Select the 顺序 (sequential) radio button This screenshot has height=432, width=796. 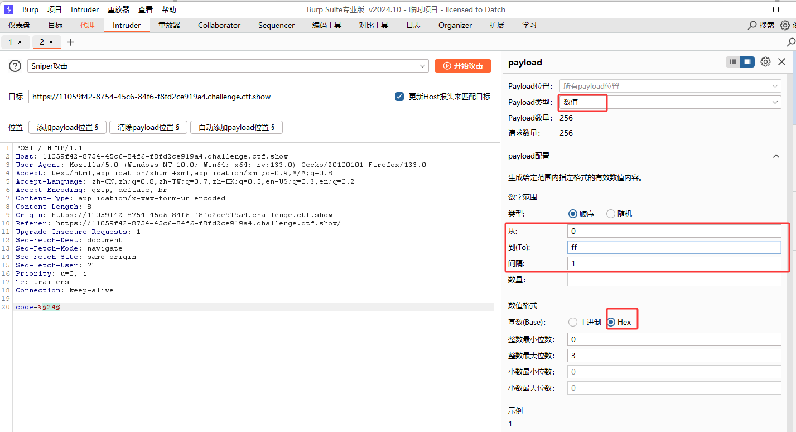click(572, 214)
